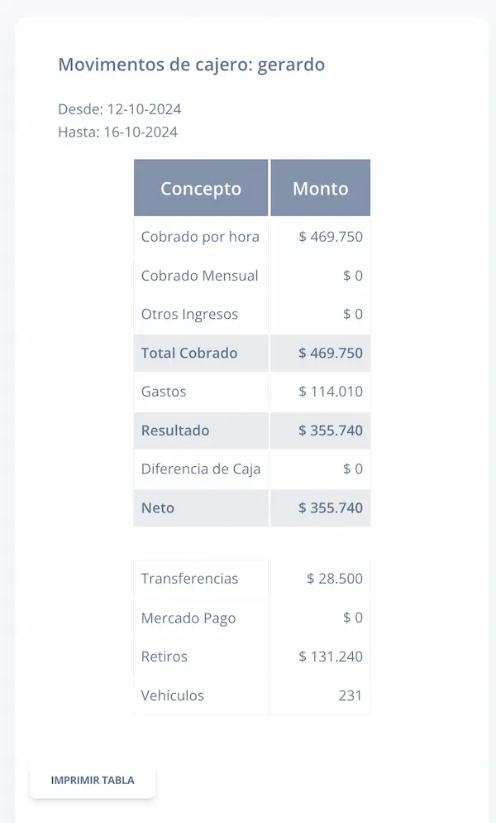The width and height of the screenshot is (496, 823).
Task: Select the Cobrado por hora row
Action: [201, 237]
